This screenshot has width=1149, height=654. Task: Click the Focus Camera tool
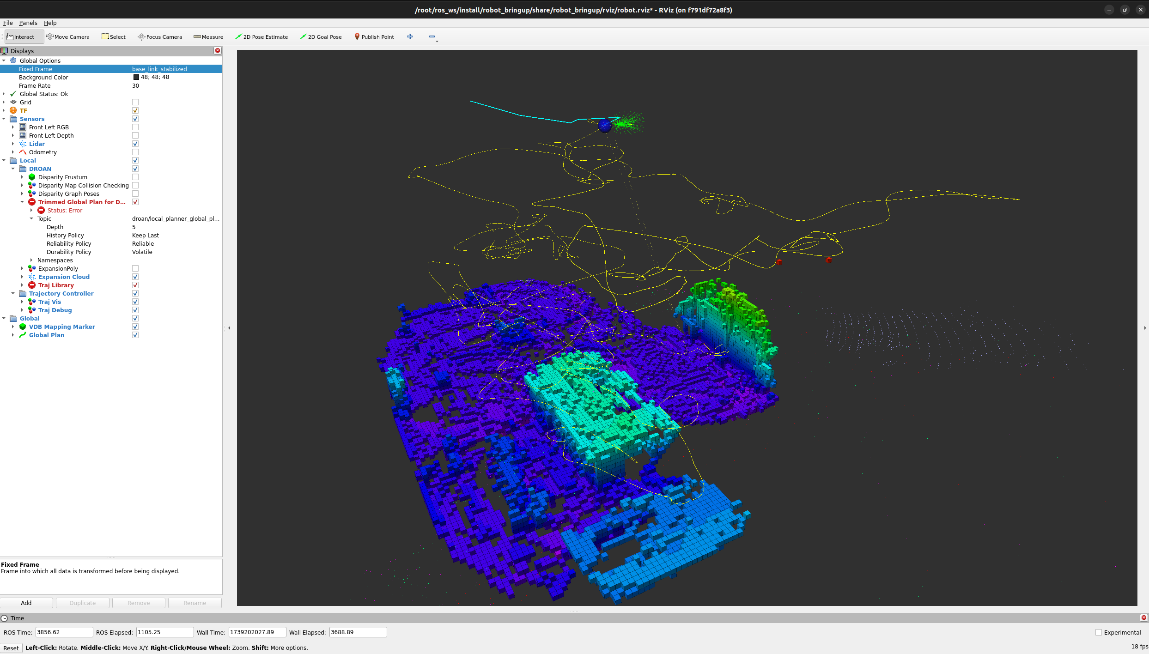click(x=160, y=36)
